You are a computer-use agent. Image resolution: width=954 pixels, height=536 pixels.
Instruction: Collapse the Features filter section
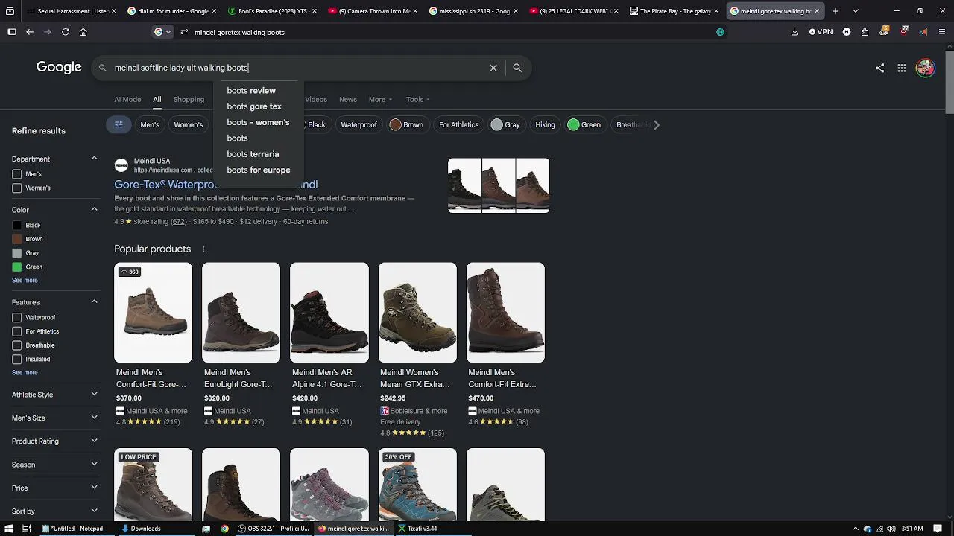[x=94, y=302]
